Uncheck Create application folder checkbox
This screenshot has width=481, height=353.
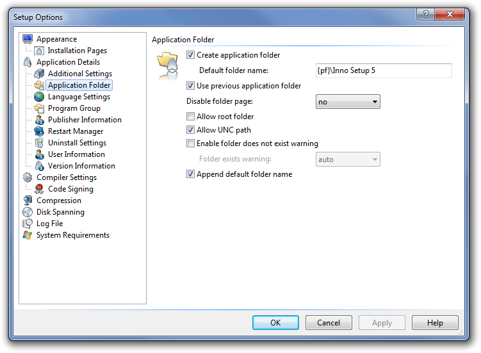pyautogui.click(x=191, y=55)
